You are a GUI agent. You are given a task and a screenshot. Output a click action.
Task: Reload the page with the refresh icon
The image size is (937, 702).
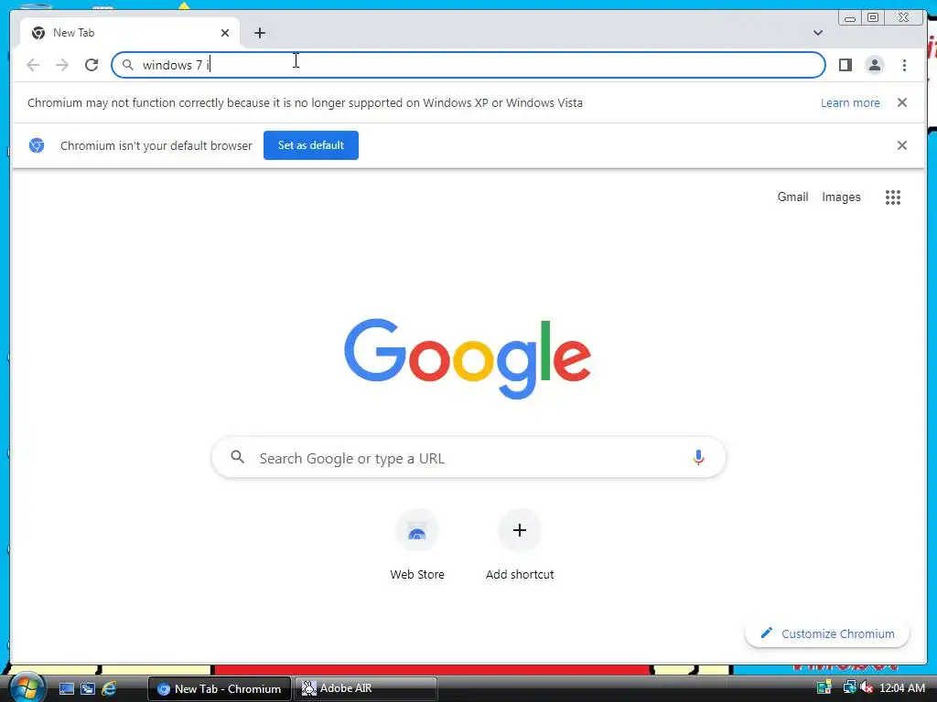point(92,65)
